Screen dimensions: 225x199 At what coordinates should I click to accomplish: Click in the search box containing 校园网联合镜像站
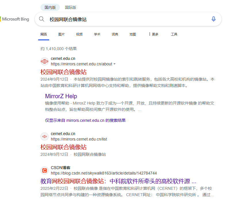(x=128, y=19)
